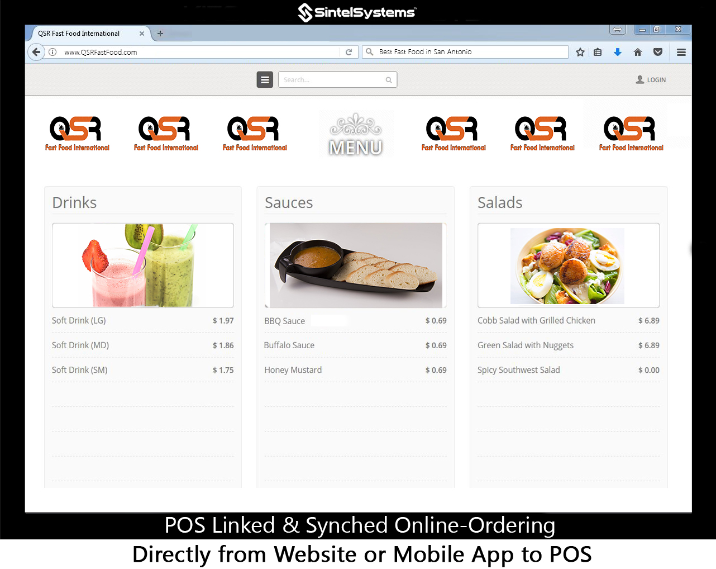716x569 pixels.
Task: Focus the website Search field
Action: click(332, 80)
